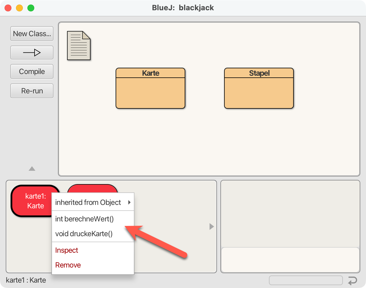Click the Stapel class box
Screen dimensions: 366x288
click(x=259, y=88)
